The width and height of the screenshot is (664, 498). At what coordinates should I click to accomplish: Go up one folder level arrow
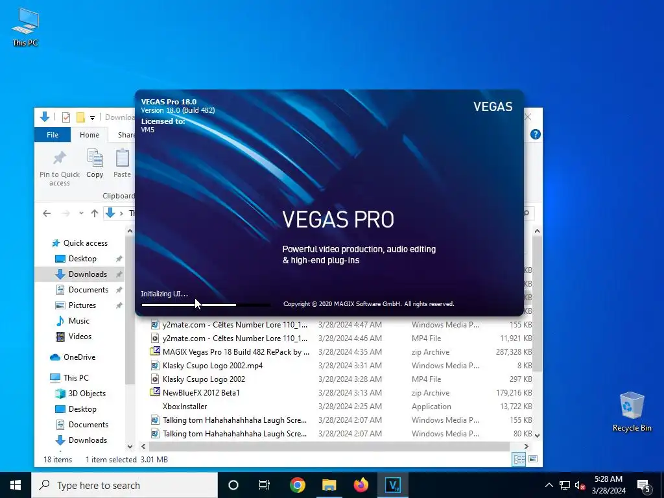tap(95, 213)
